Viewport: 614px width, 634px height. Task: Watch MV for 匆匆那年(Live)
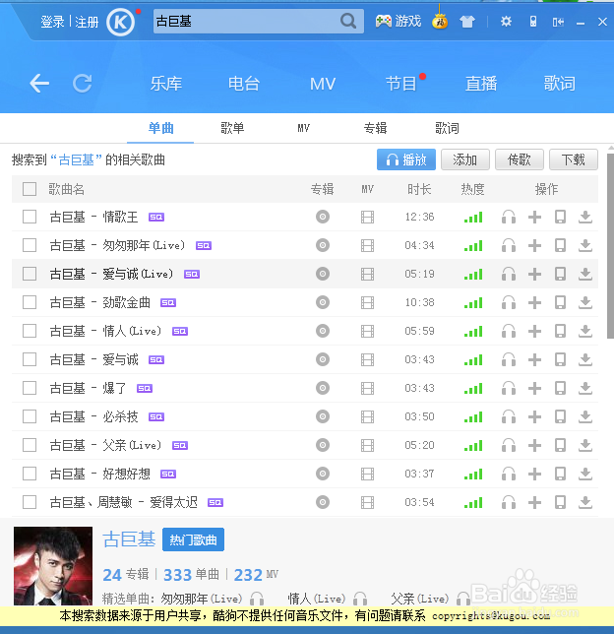367,245
